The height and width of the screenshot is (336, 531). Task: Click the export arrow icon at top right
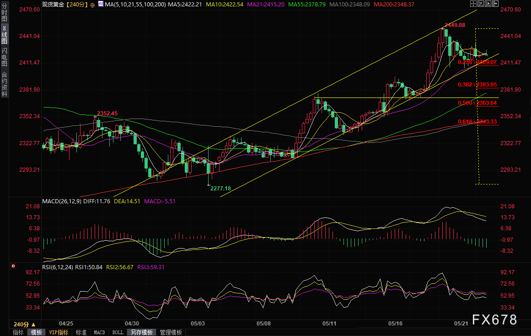[x=495, y=4]
